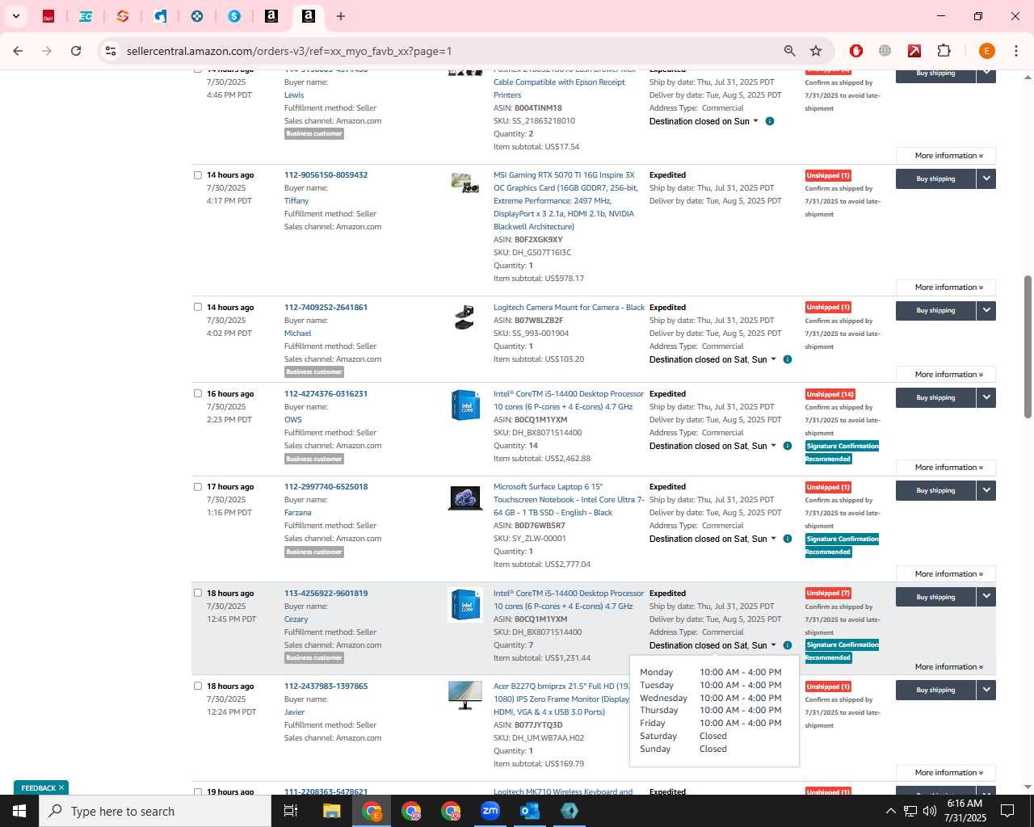Viewport: 1034px width, 827px height.
Task: Open File Explorer from the taskbar
Action: pyautogui.click(x=332, y=811)
